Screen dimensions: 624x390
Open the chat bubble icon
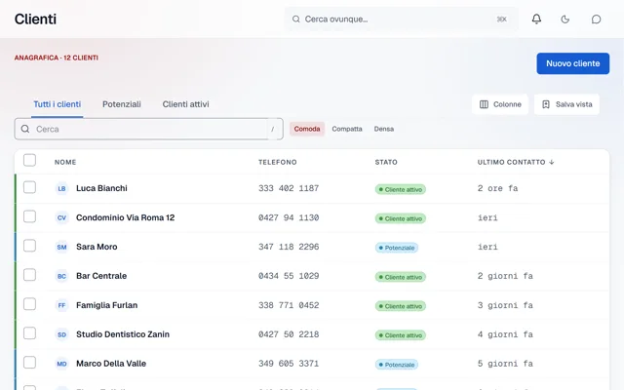pos(596,19)
